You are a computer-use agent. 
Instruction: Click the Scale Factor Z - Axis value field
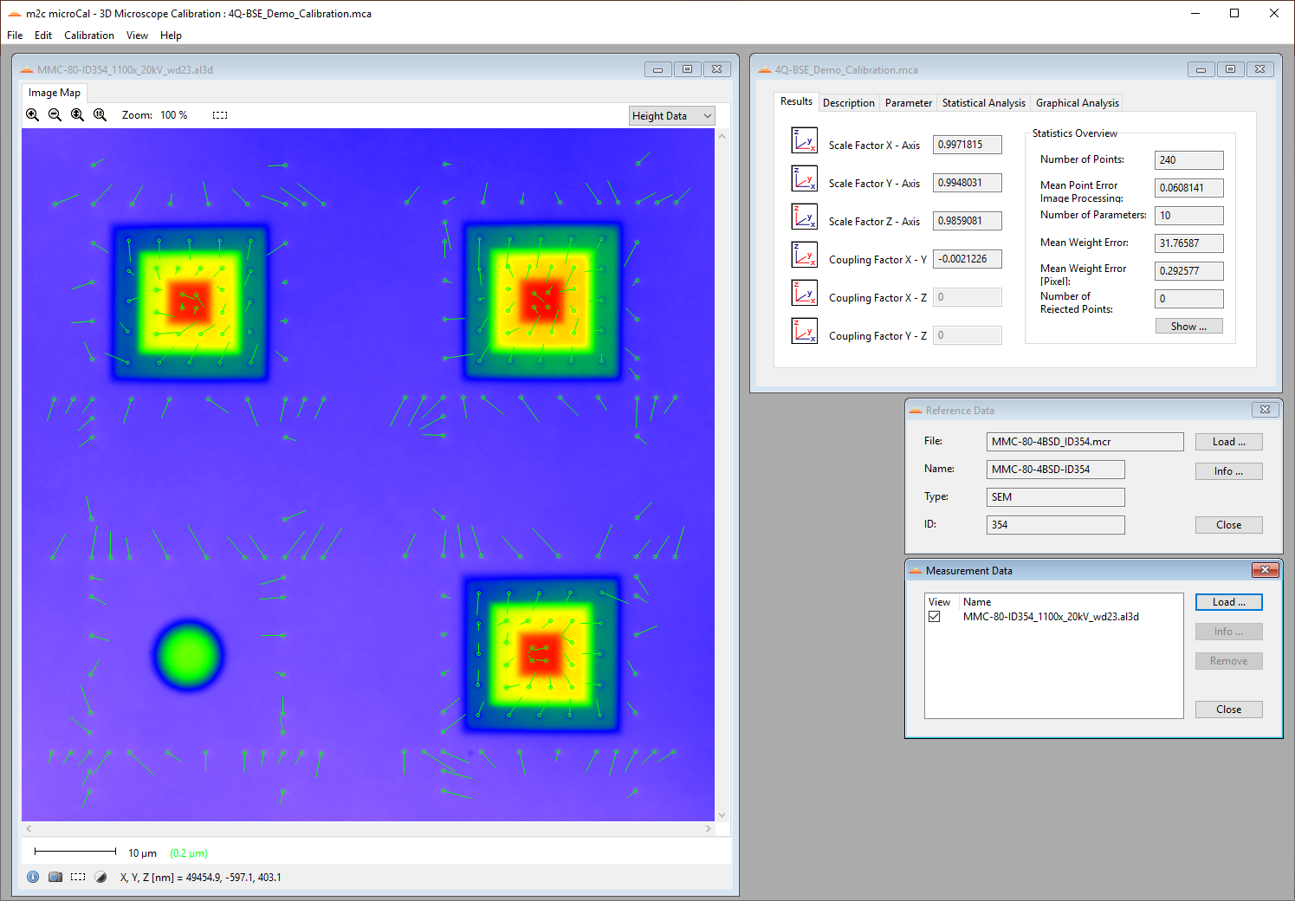(x=967, y=221)
